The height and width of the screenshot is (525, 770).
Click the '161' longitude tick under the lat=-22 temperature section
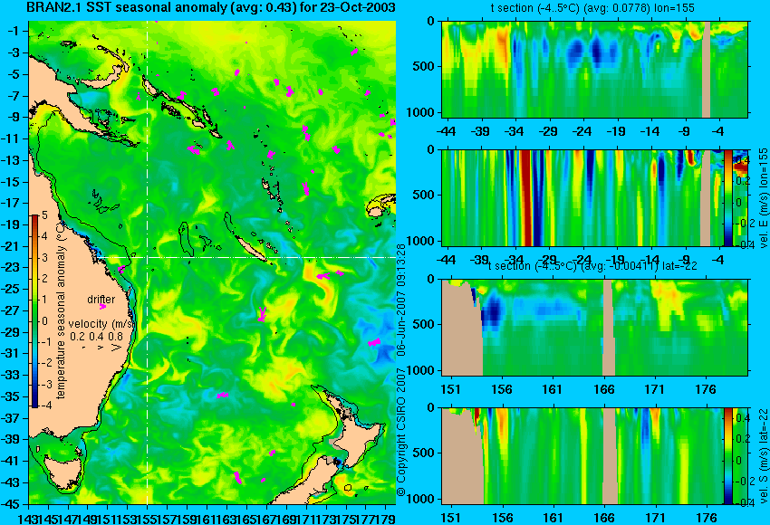(x=553, y=389)
